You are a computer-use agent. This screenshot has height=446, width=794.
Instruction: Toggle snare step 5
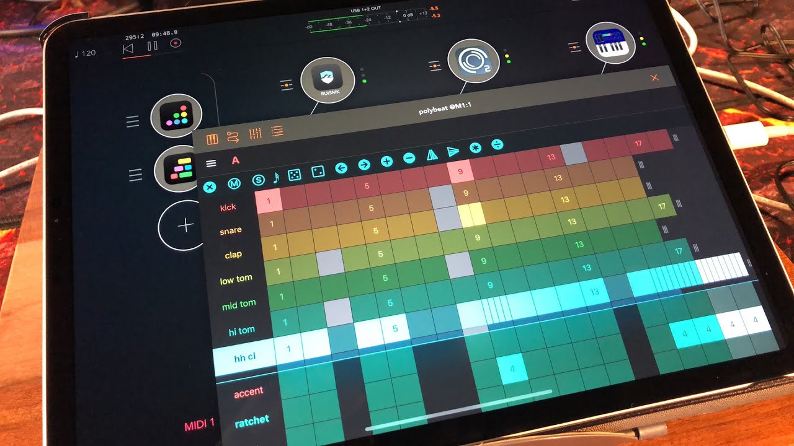371,208
